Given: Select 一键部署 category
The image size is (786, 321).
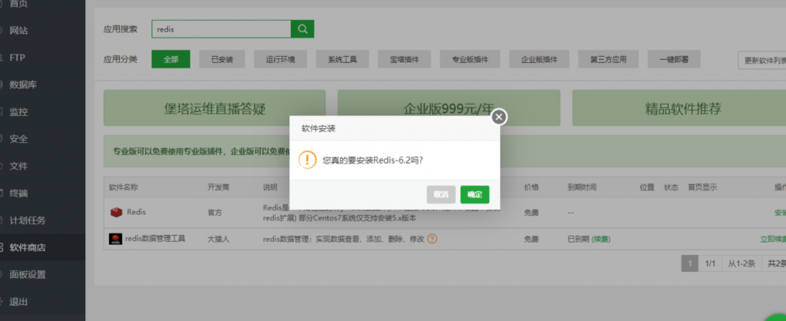Looking at the screenshot, I should point(673,59).
